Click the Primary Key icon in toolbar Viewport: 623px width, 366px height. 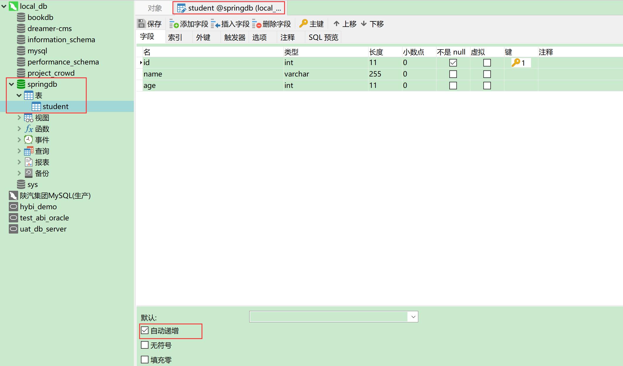[x=303, y=23]
